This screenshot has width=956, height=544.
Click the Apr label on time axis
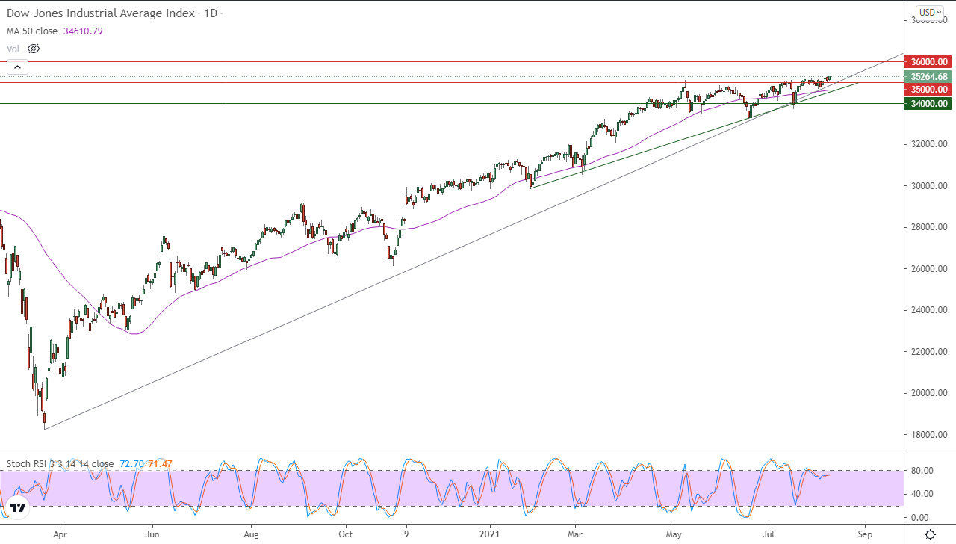[60, 535]
